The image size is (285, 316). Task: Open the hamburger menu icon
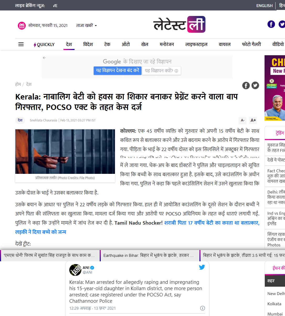pyautogui.click(x=21, y=45)
